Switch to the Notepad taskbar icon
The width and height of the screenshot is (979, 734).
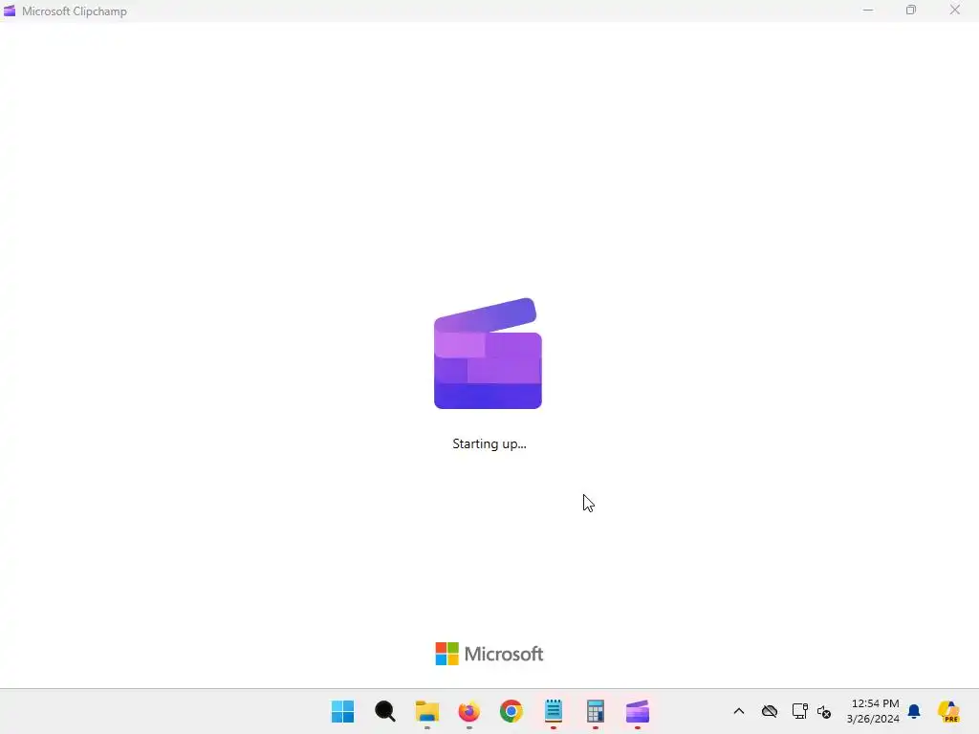pyautogui.click(x=554, y=711)
